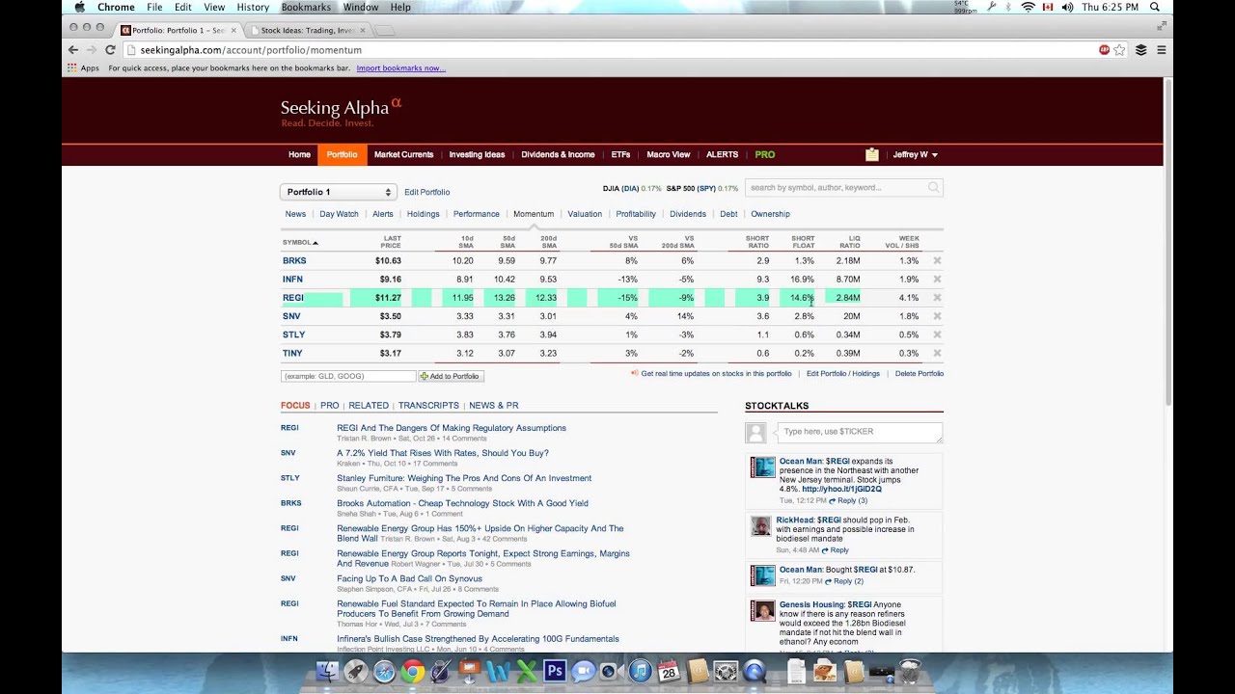Image resolution: width=1235 pixels, height=694 pixels.
Task: Open the Apps shortcut in bookmarks bar
Action: click(x=83, y=68)
